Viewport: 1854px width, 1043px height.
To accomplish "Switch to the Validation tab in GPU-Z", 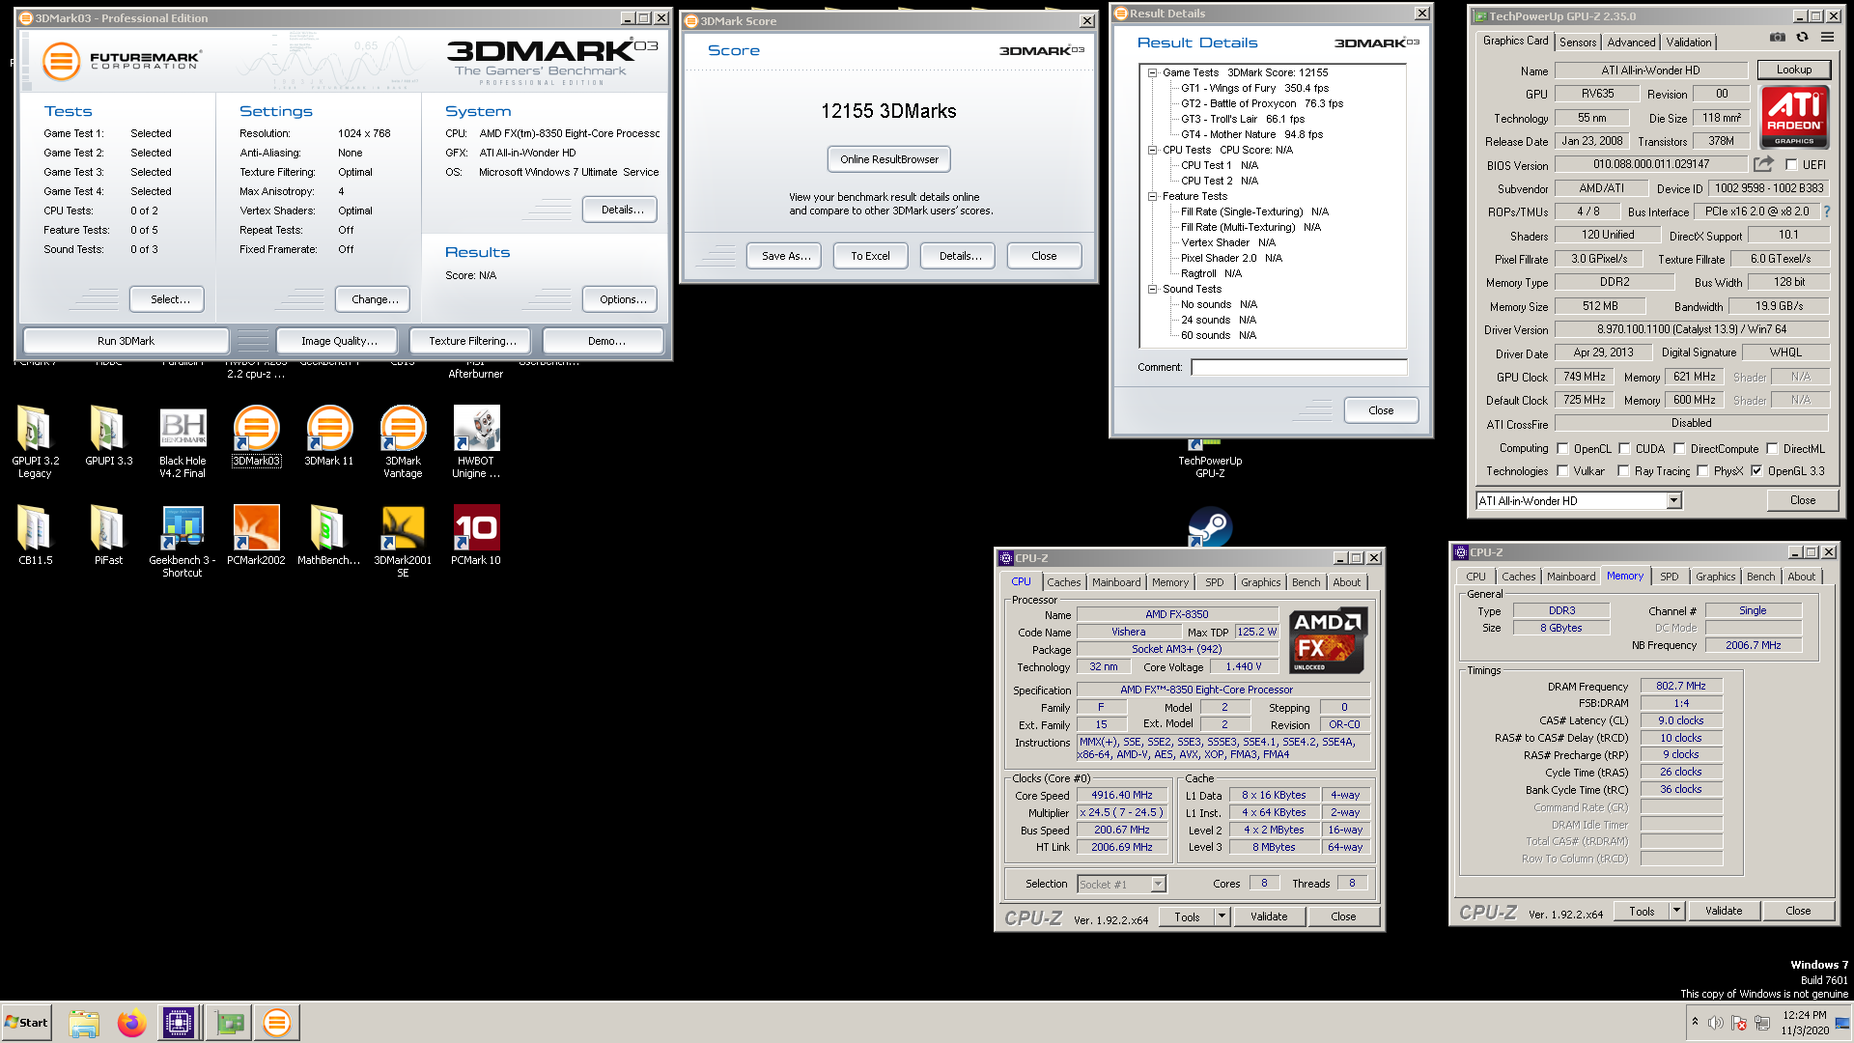I will point(1689,42).
